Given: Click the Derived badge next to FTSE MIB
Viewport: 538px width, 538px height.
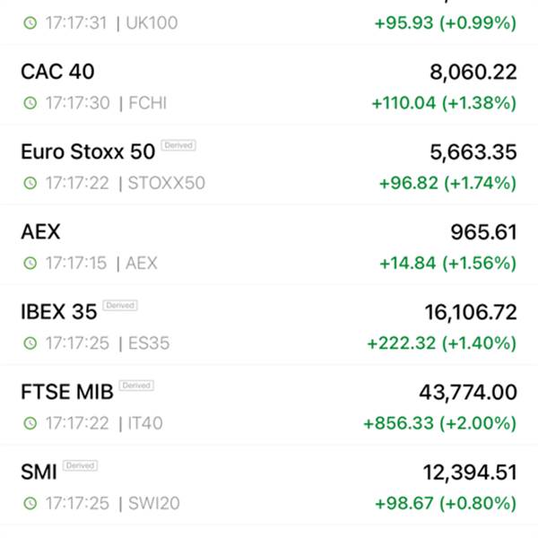Looking at the screenshot, I should tap(135, 386).
